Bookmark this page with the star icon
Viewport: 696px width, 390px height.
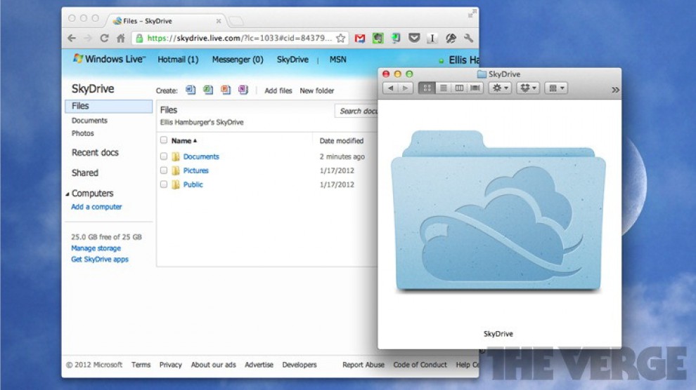click(340, 39)
